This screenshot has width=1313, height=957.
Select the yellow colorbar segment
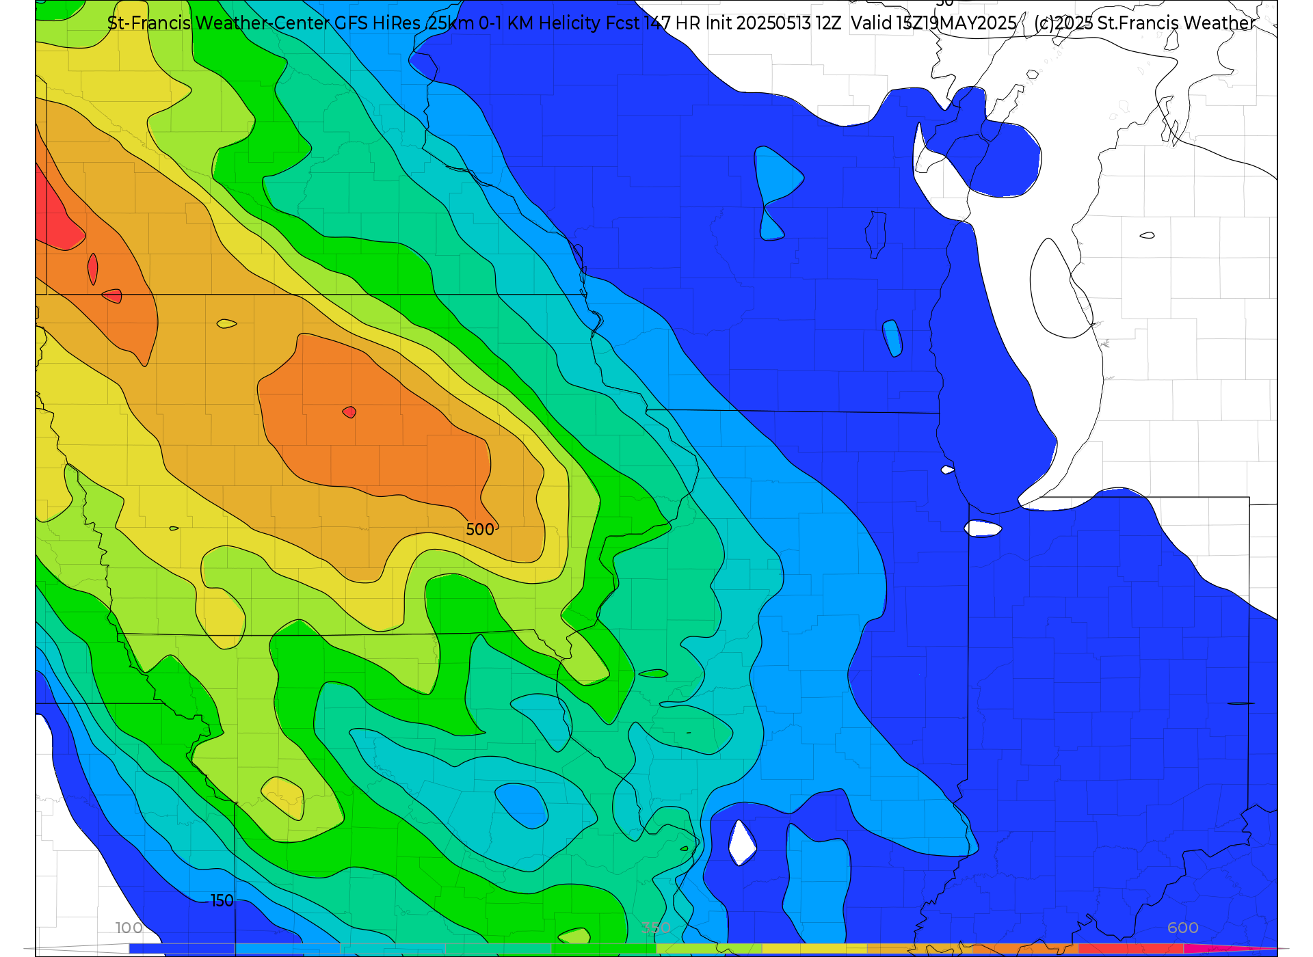pyautogui.click(x=814, y=948)
